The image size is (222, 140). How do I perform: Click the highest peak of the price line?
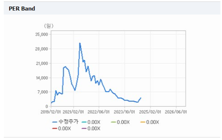80,43
